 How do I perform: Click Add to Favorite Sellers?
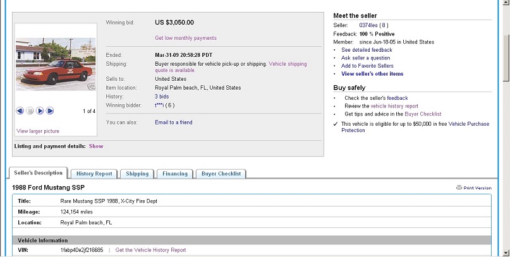(367, 66)
